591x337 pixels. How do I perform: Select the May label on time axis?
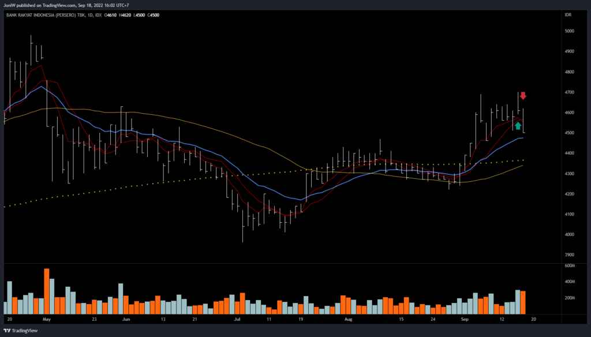(x=47, y=319)
